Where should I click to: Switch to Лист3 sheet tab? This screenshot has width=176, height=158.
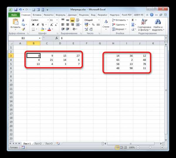49,144
